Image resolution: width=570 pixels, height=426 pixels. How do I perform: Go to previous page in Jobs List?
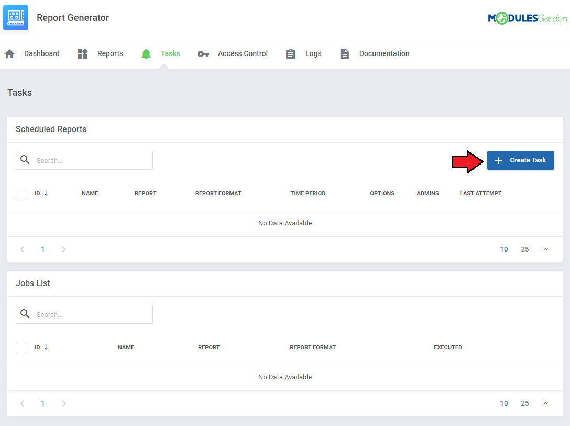(x=22, y=403)
